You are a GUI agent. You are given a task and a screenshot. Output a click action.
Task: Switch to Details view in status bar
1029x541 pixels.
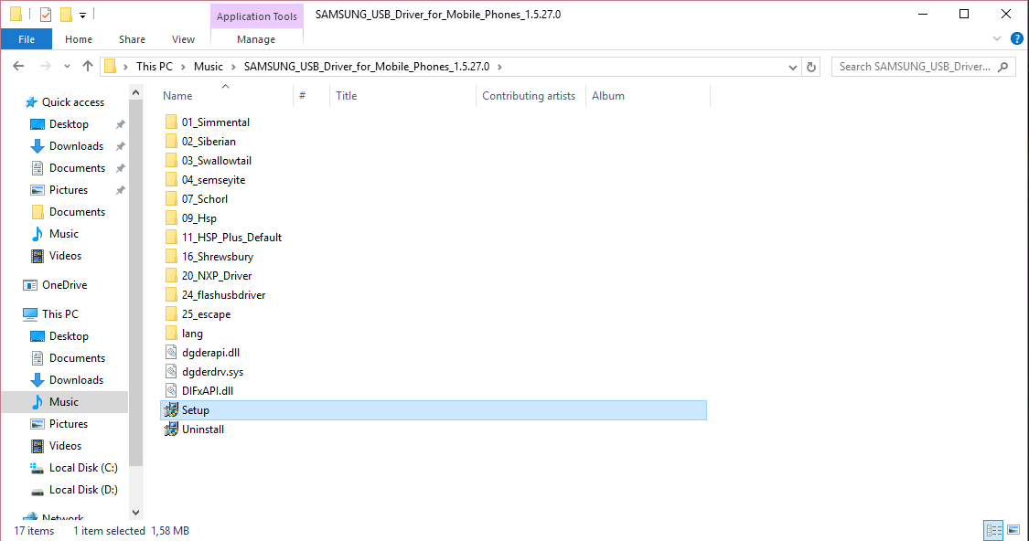coord(993,529)
